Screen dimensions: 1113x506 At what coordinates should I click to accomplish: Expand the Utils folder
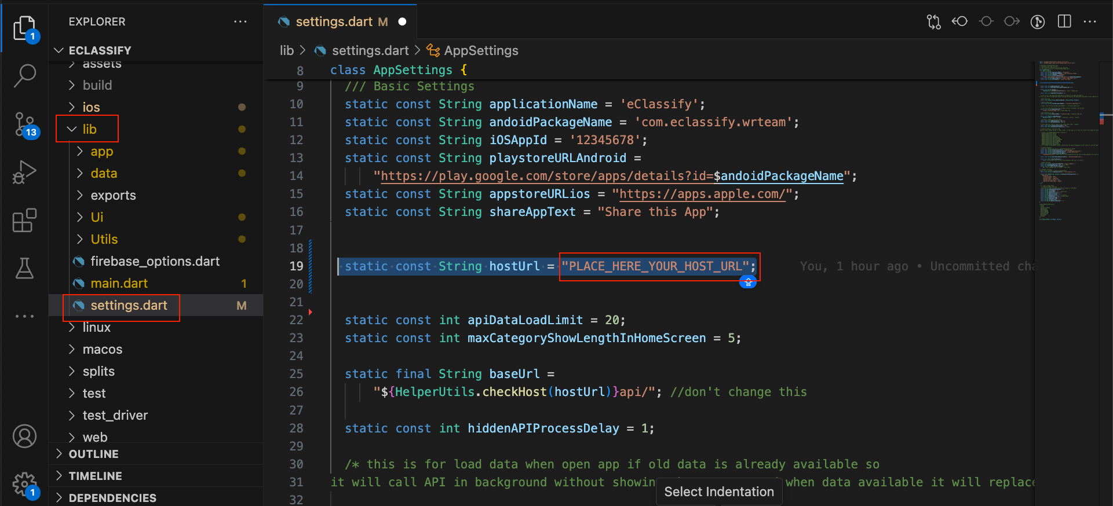(104, 239)
